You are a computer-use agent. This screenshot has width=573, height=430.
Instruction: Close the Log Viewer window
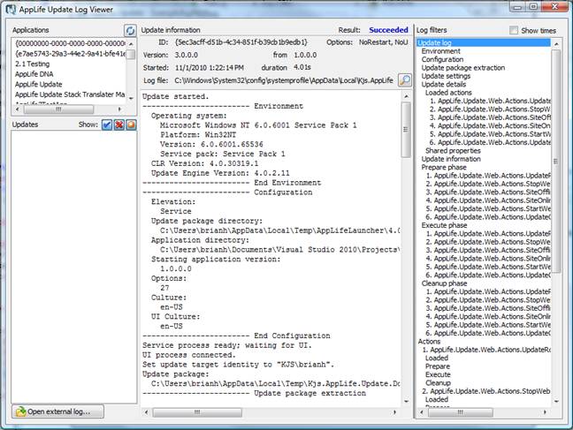pos(554,6)
